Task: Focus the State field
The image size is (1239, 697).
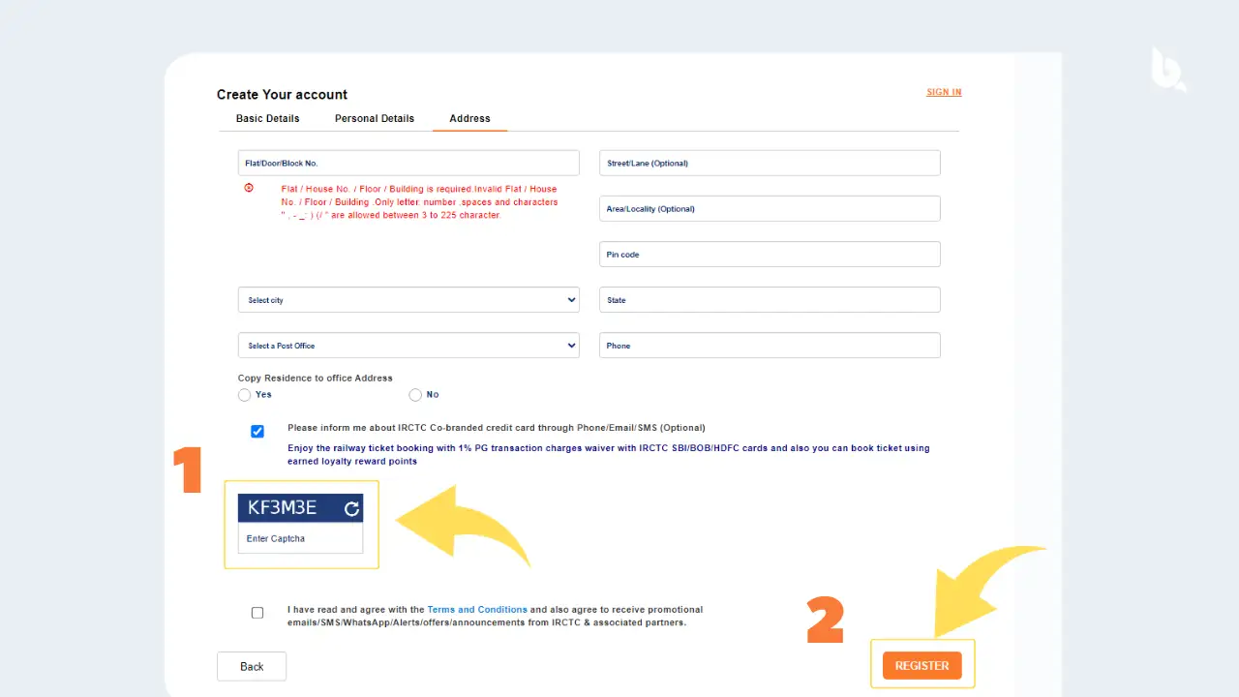Action: [x=770, y=300]
